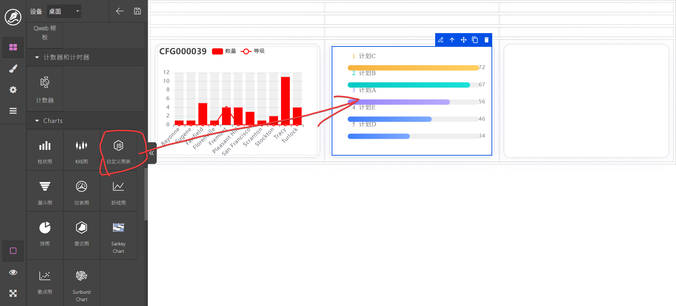
Task: Duplicate the selected block with copy icon
Action: pos(475,40)
